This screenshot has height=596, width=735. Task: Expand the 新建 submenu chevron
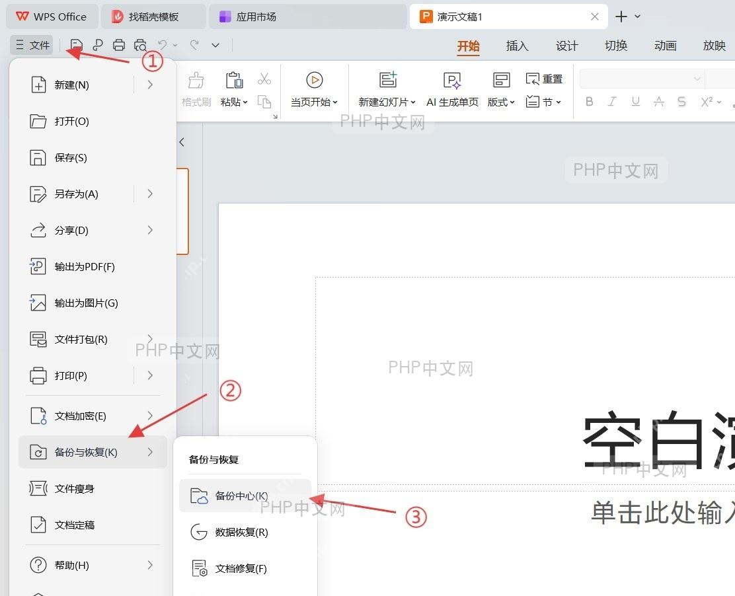[x=150, y=85]
